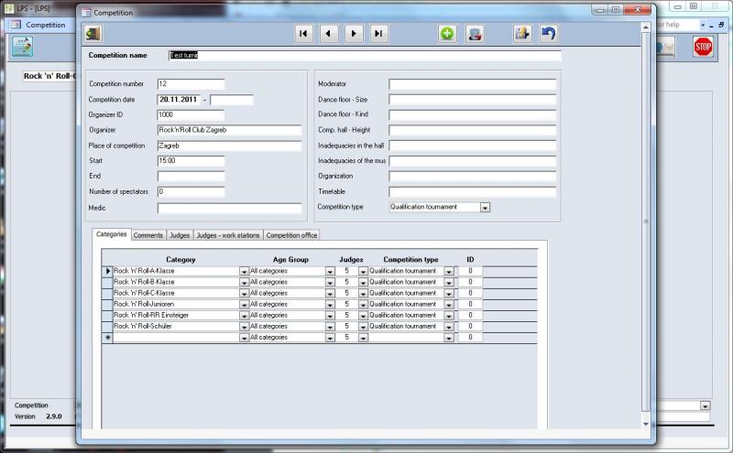Switch to the Comments tab

pyautogui.click(x=148, y=235)
